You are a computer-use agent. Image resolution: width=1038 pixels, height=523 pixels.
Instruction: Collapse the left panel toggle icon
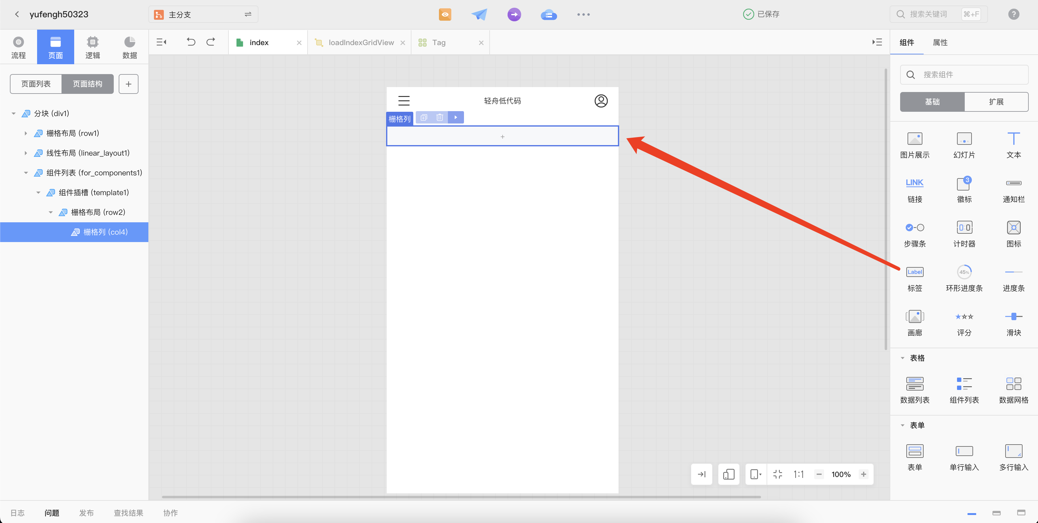(162, 42)
